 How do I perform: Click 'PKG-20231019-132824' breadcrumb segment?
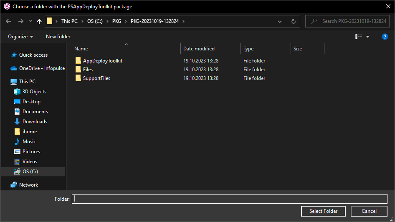[154, 21]
